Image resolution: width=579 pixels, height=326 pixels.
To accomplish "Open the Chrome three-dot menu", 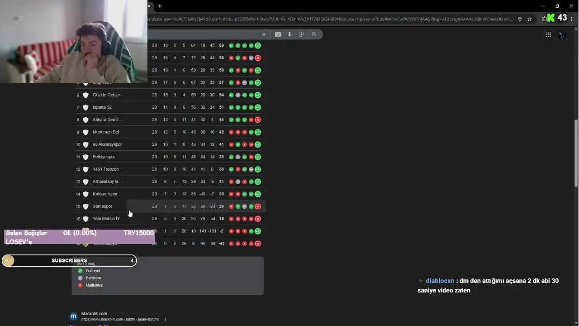I will point(572,19).
